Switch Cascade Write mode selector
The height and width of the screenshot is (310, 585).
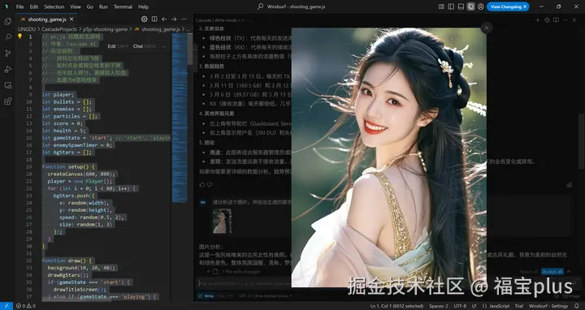point(206,296)
